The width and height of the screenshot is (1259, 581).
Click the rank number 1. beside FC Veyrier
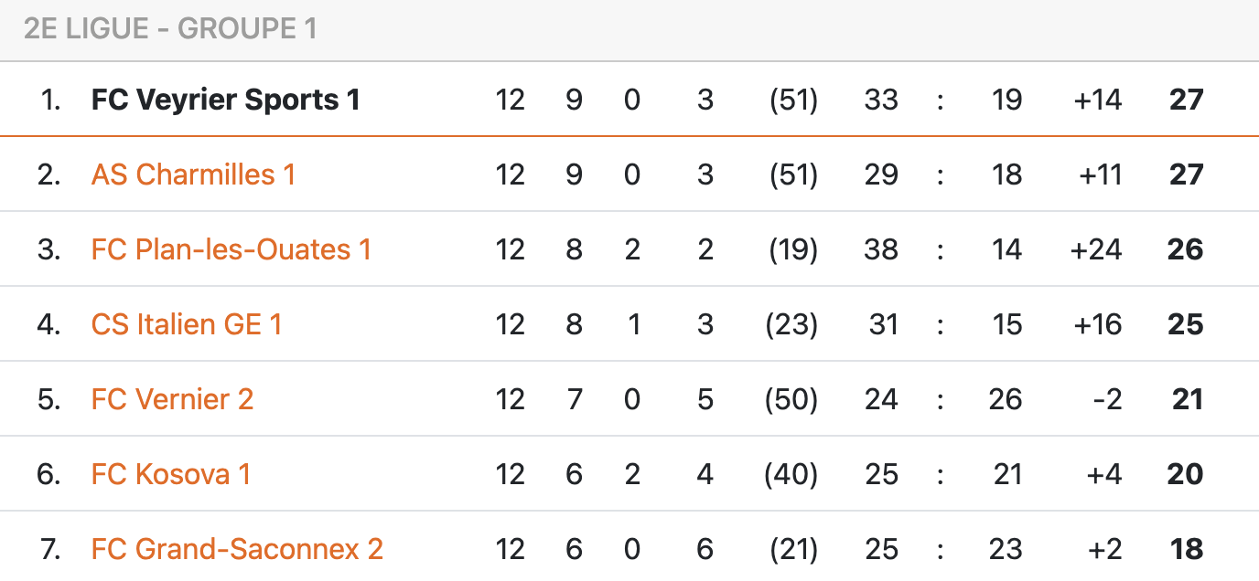tap(51, 100)
